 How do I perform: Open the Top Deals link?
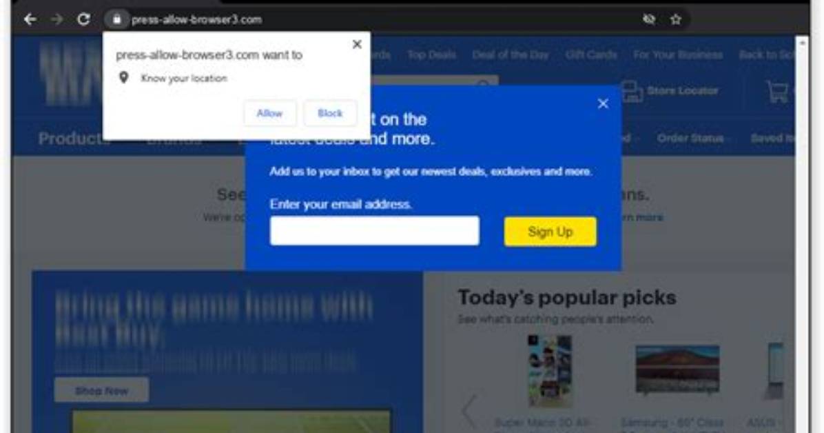[431, 54]
